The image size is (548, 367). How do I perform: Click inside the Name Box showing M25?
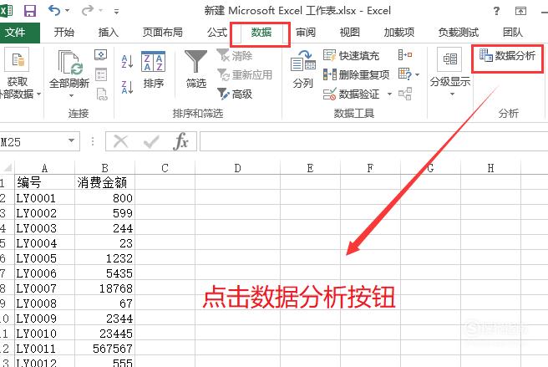pyautogui.click(x=32, y=141)
